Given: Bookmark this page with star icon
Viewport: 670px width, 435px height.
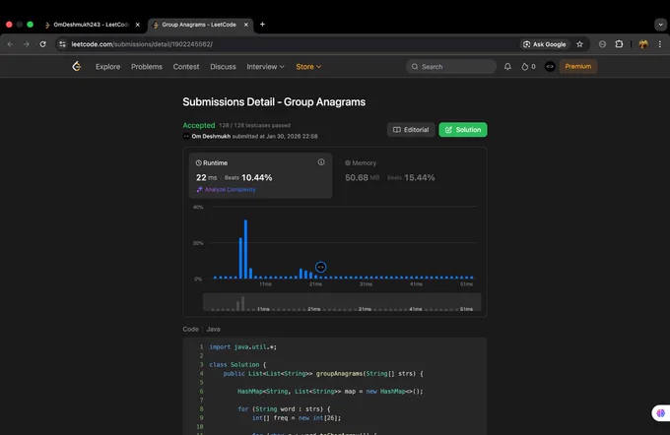Looking at the screenshot, I should (x=579, y=44).
